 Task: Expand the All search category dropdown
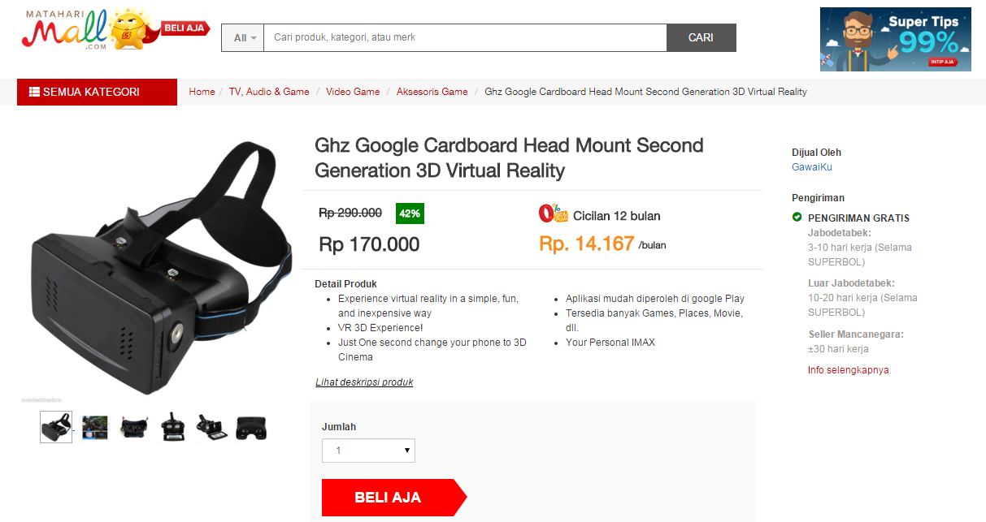click(x=242, y=37)
